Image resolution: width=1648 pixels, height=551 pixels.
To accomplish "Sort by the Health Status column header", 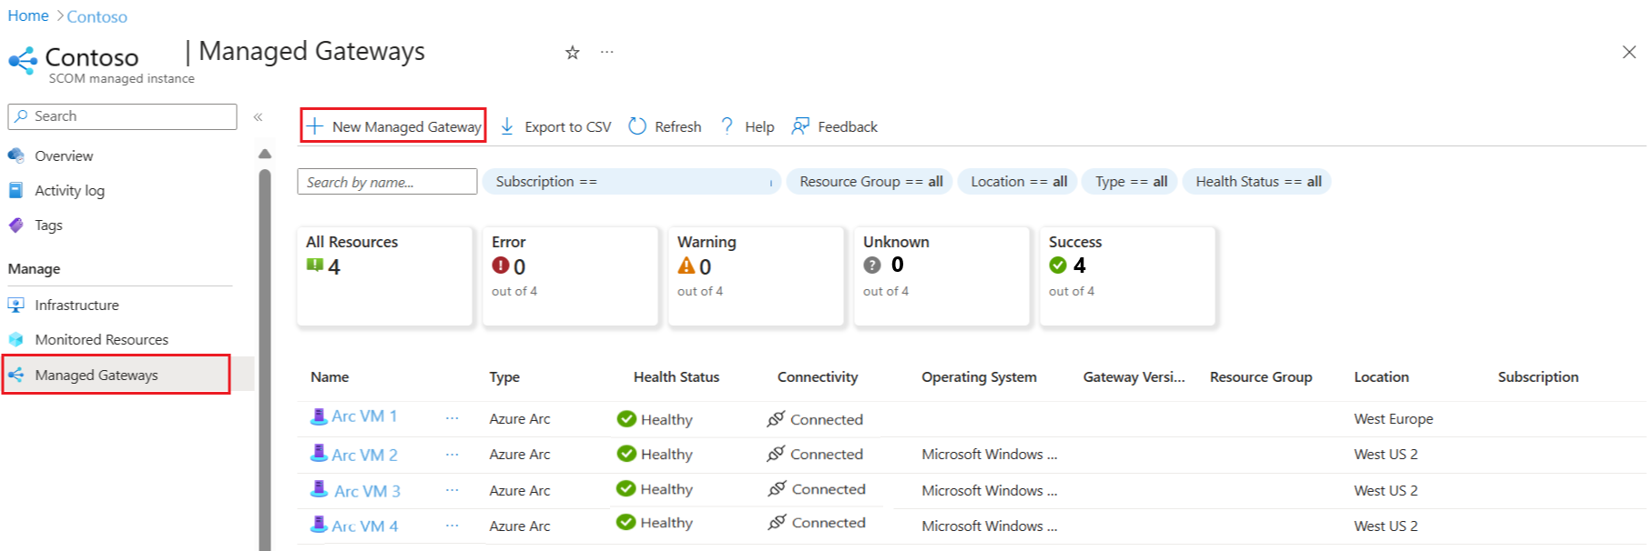I will click(676, 376).
